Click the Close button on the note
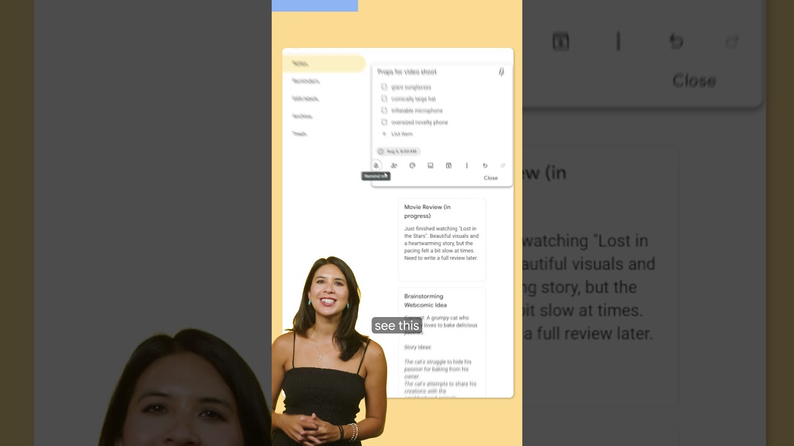The height and width of the screenshot is (446, 794). (491, 178)
